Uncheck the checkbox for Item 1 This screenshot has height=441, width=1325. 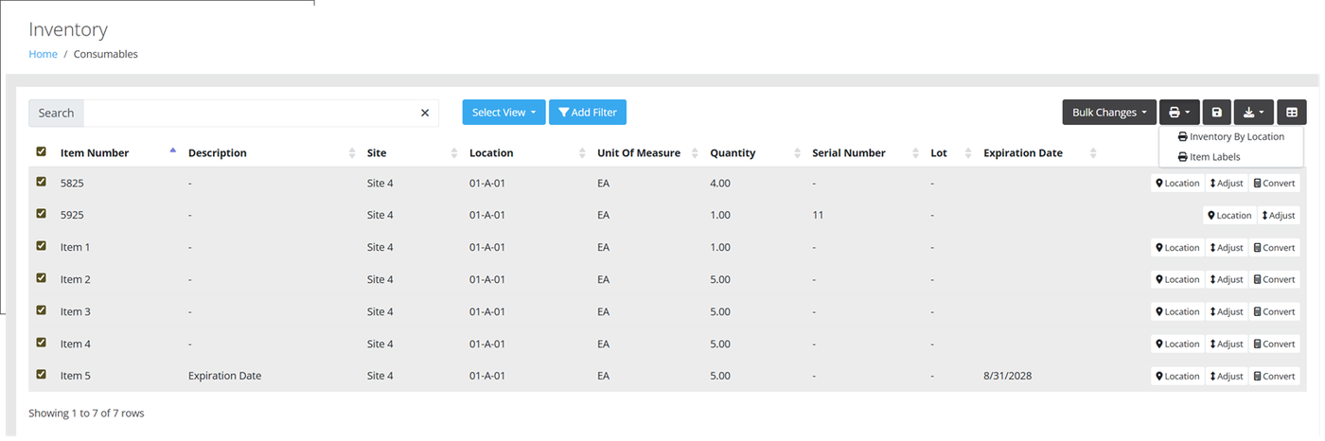point(41,246)
